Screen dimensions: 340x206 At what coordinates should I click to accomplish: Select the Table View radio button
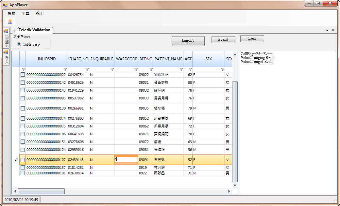[19, 44]
